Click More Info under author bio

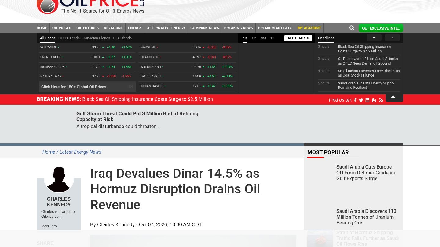(x=49, y=226)
